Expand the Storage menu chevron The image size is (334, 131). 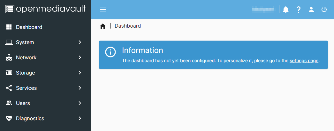(80, 73)
